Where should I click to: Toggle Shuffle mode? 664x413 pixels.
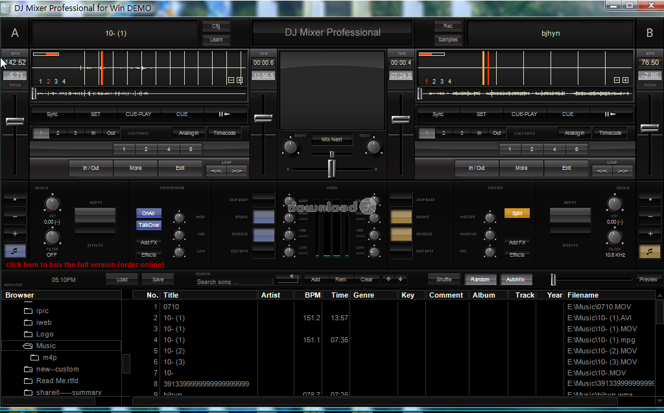(444, 279)
